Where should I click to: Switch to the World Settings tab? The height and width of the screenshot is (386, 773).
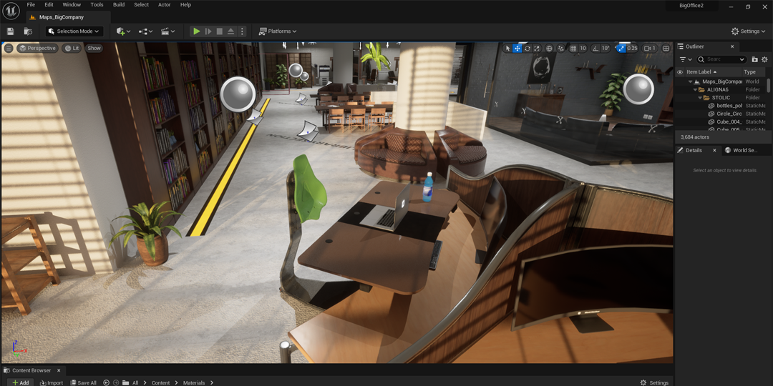[x=742, y=150]
